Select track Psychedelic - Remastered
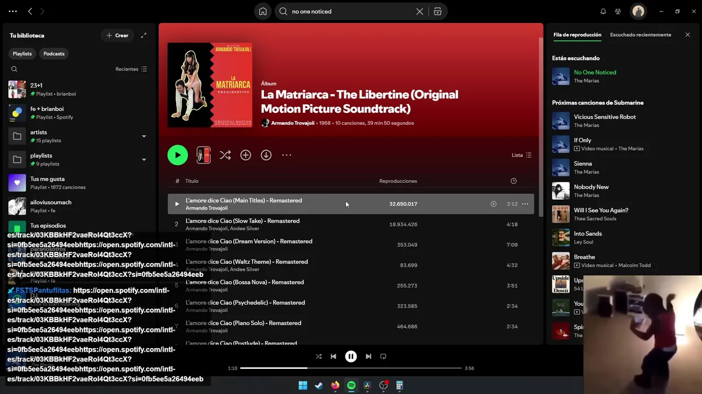 351,306
